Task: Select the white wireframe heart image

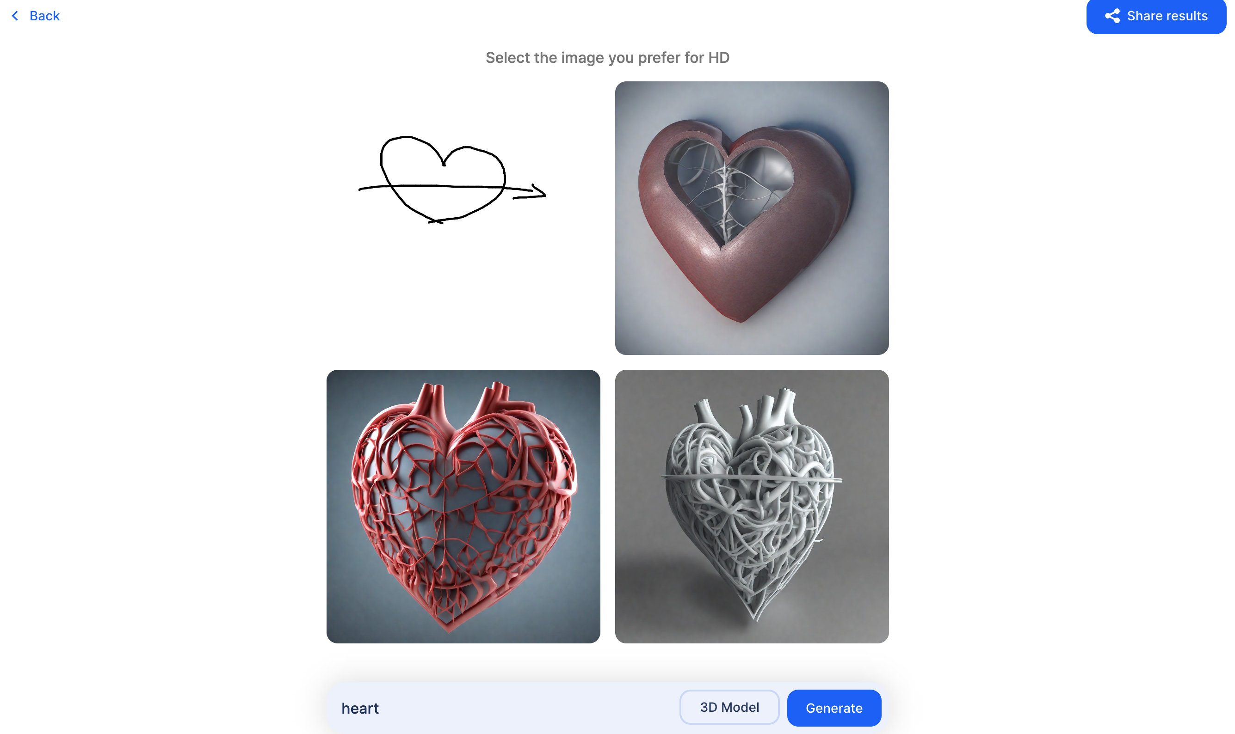Action: (x=752, y=506)
